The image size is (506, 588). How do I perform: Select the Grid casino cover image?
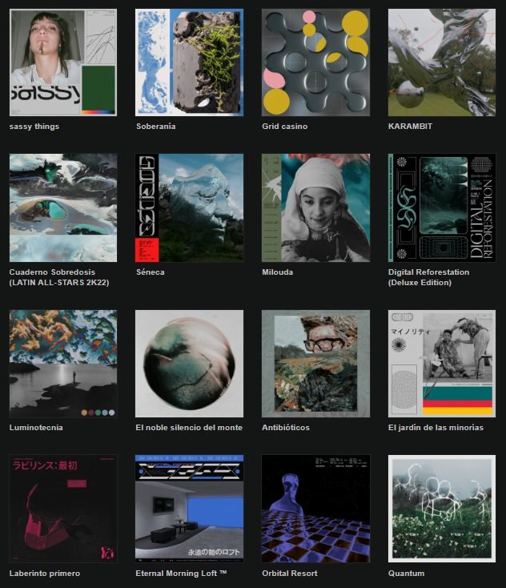(315, 62)
